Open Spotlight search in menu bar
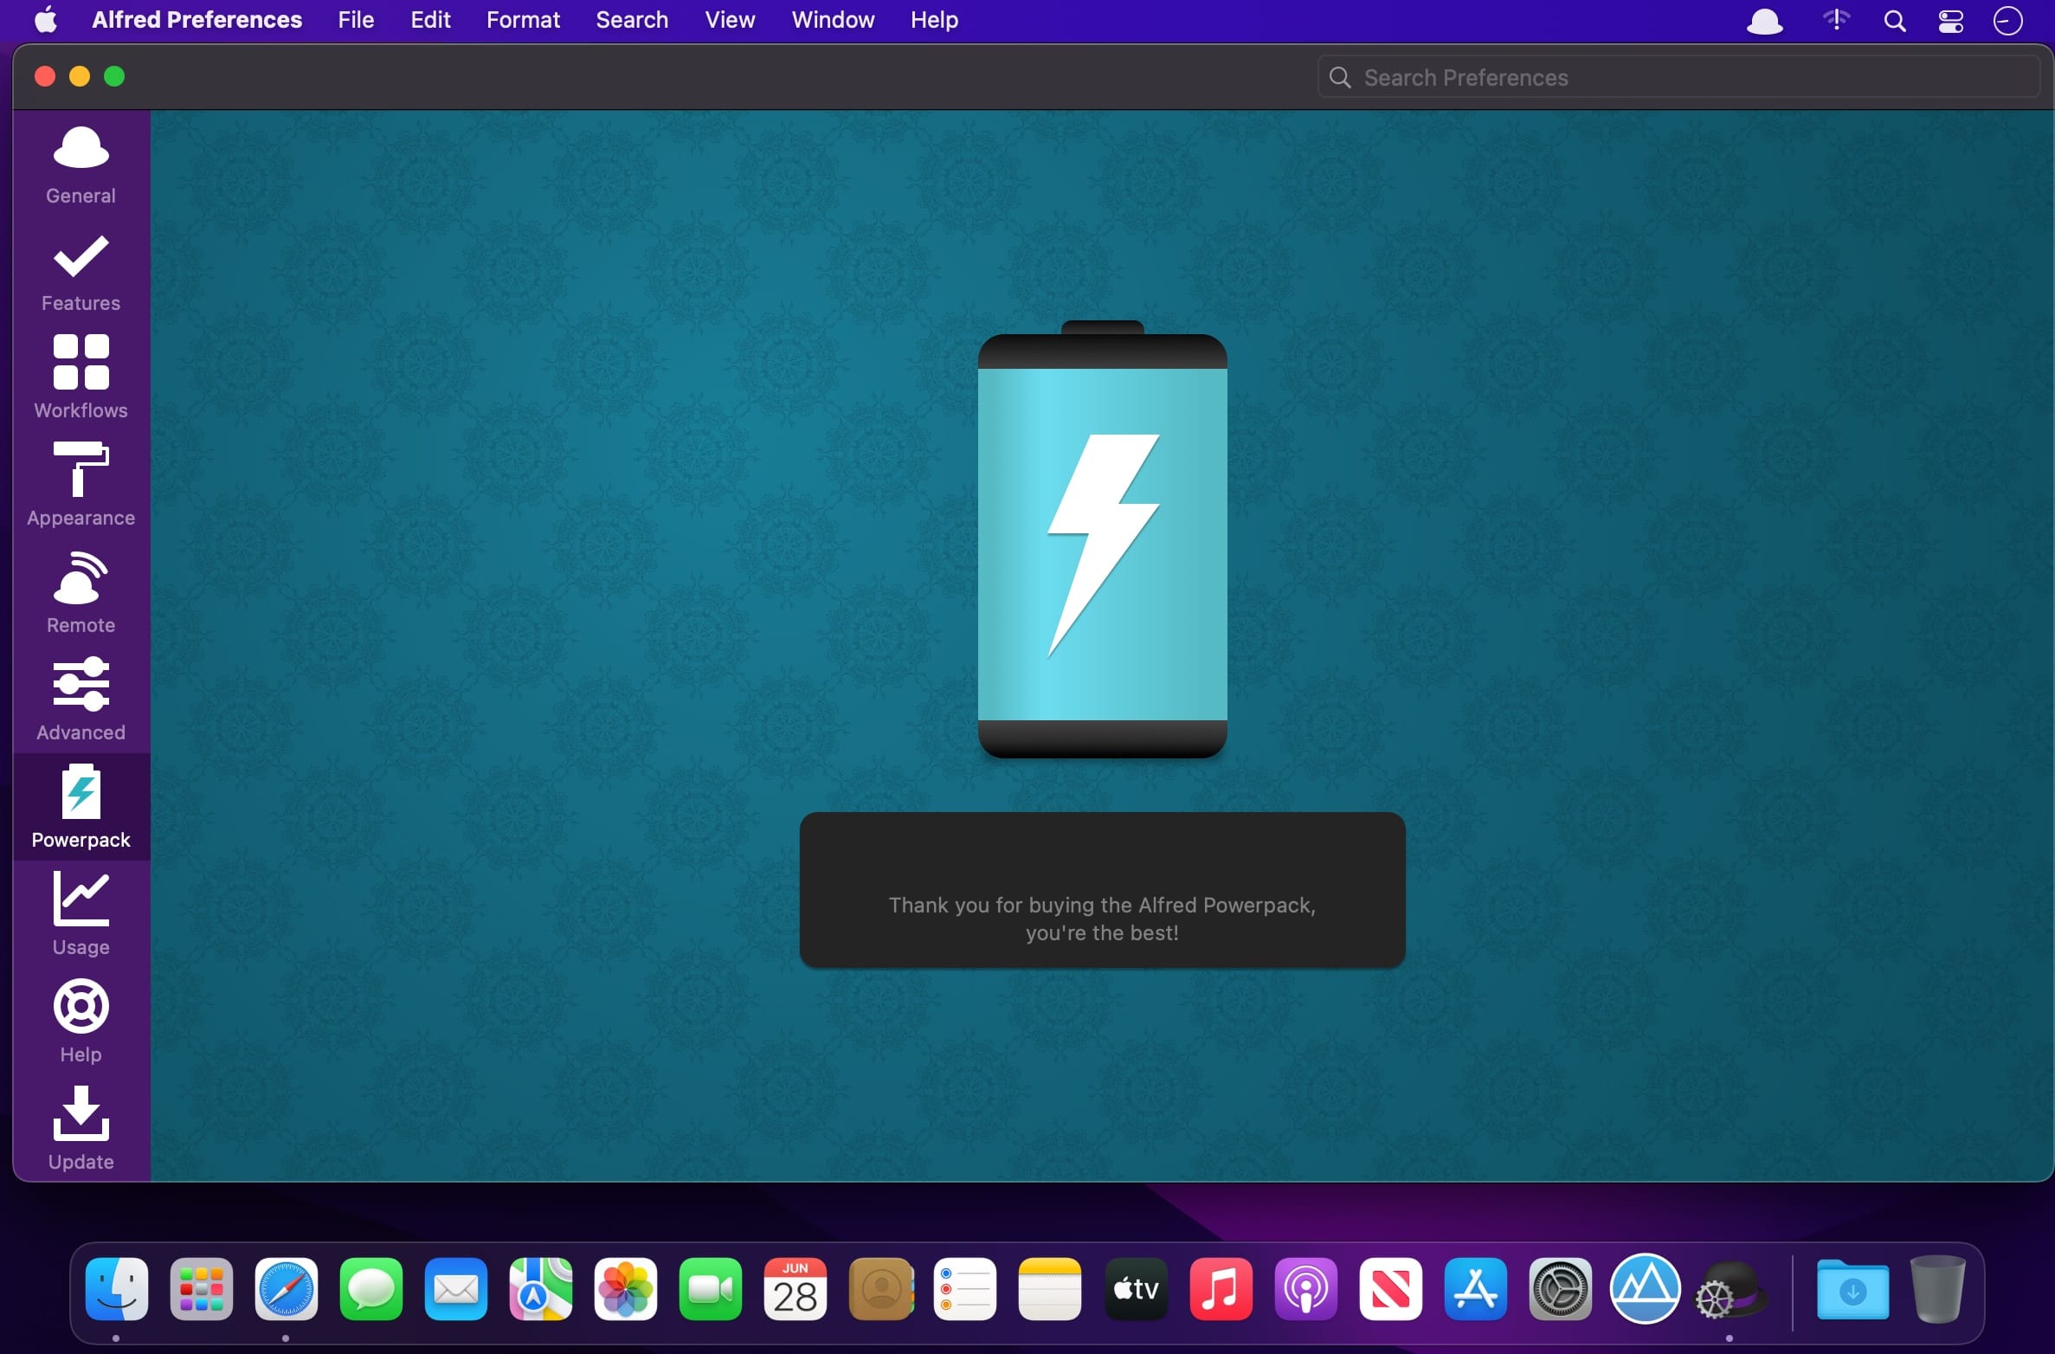This screenshot has width=2055, height=1354. point(1894,20)
